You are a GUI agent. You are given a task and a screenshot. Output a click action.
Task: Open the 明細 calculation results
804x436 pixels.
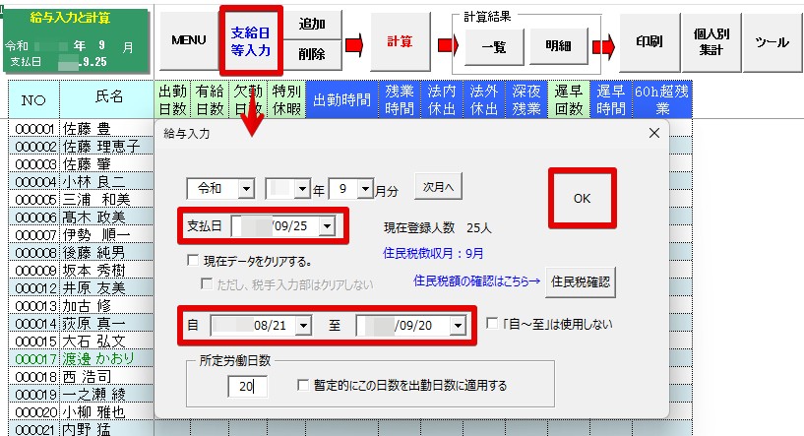557,46
